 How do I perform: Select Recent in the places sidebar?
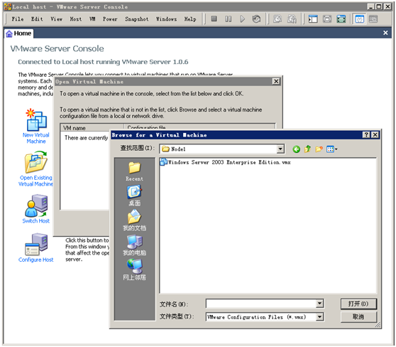[x=134, y=171]
